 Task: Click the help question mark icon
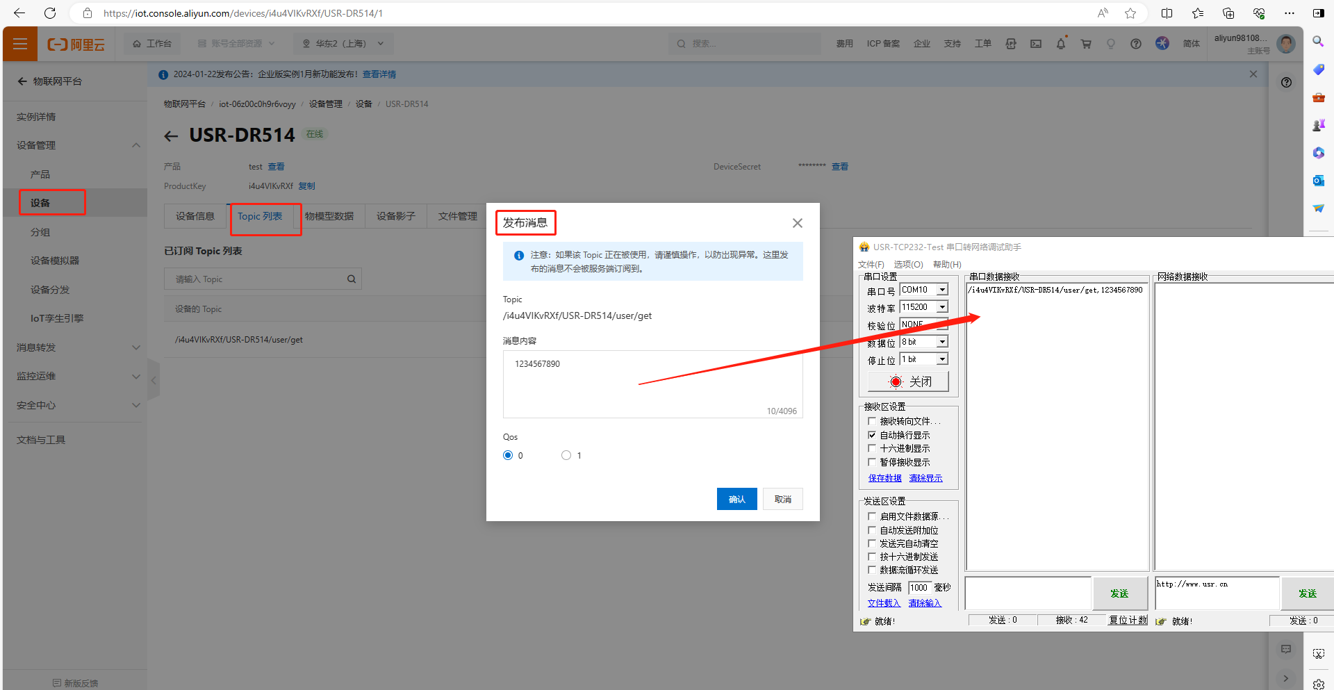pyautogui.click(x=1135, y=44)
